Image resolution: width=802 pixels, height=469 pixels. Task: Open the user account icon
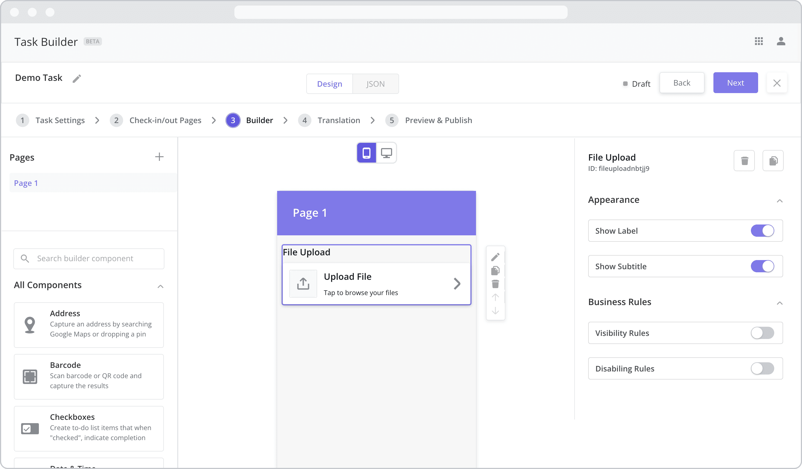781,41
